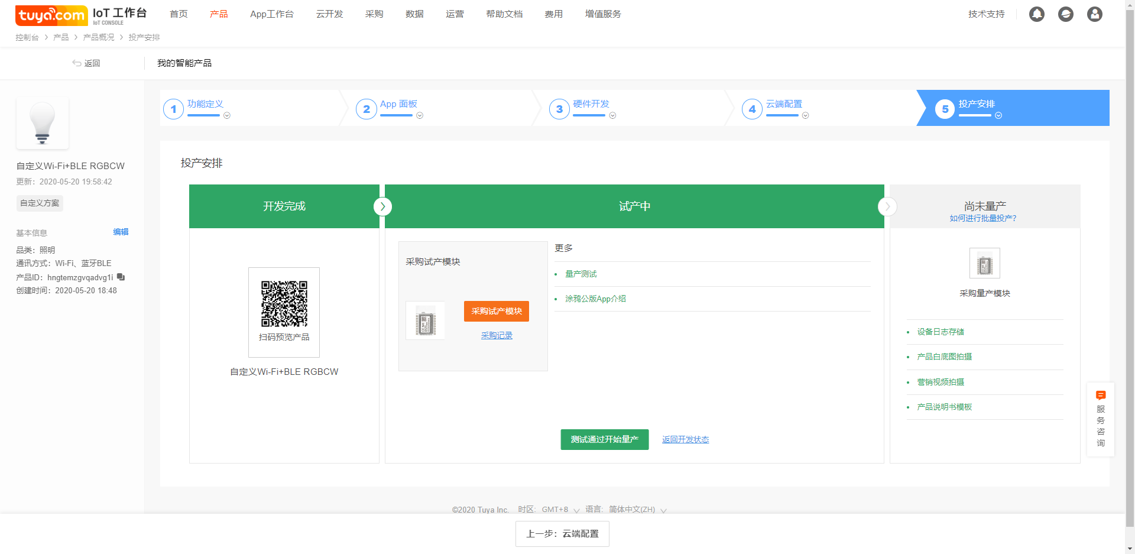The height and width of the screenshot is (554, 1135).
Task: Open the 返回开发状态 link
Action: 685,439
